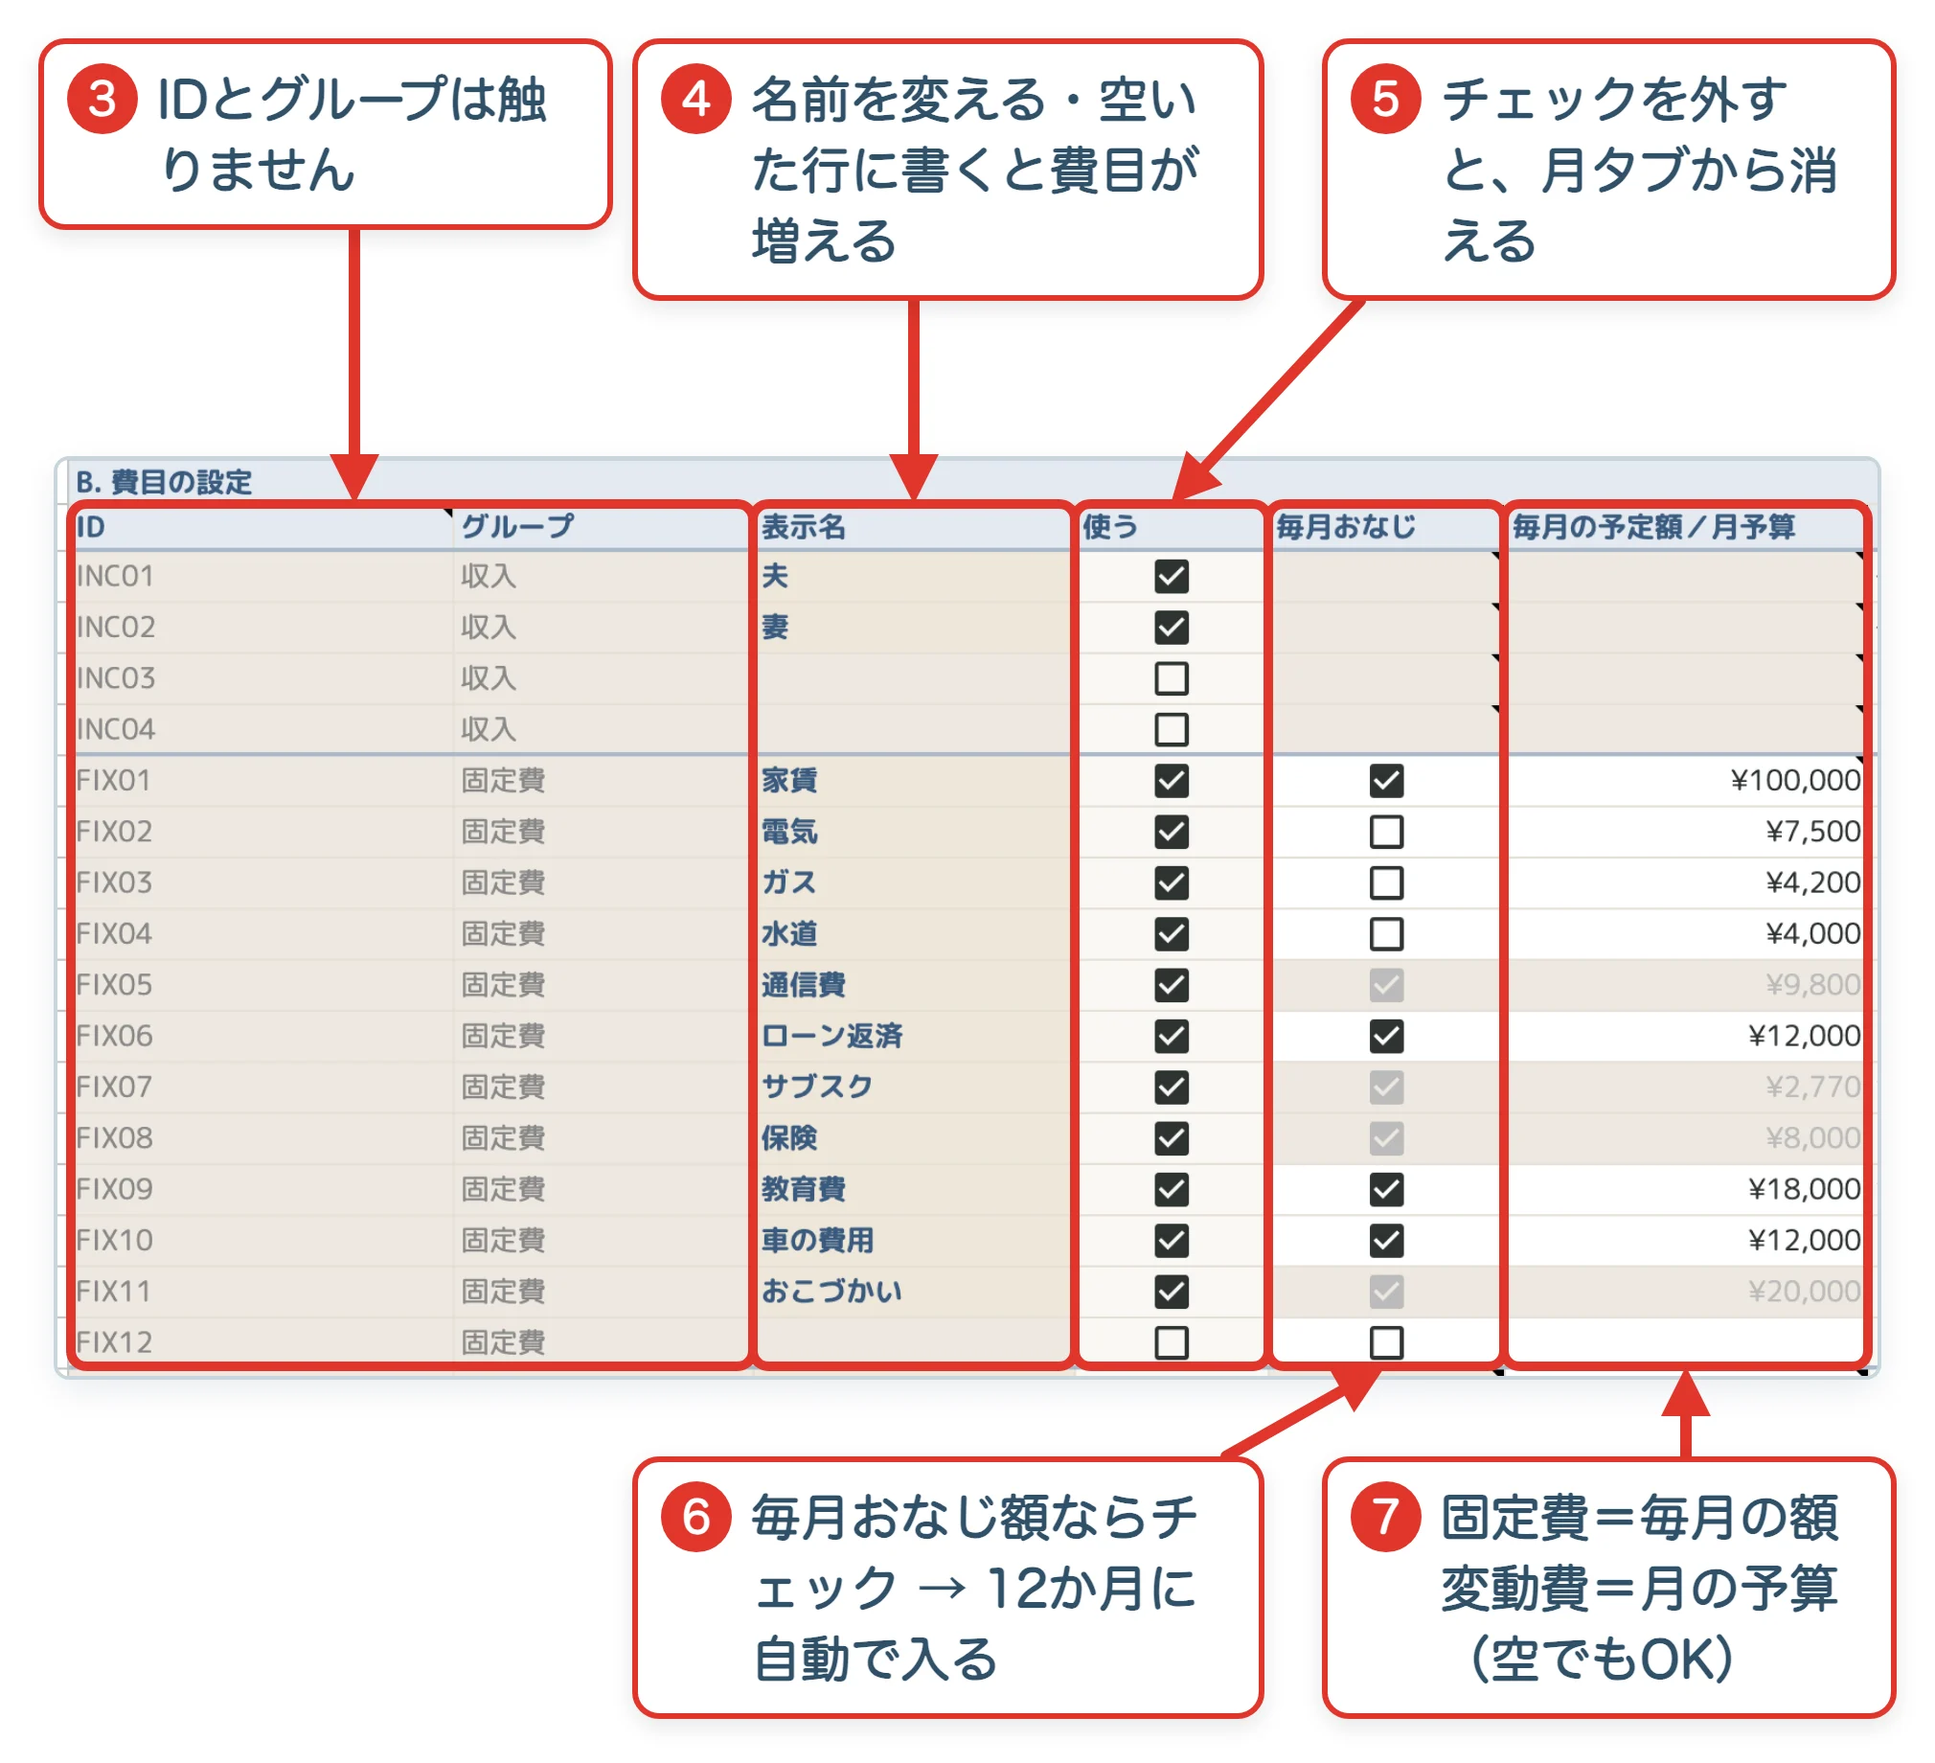1935x1763 pixels.
Task: Select the 電気 display name cell
Action: (913, 831)
